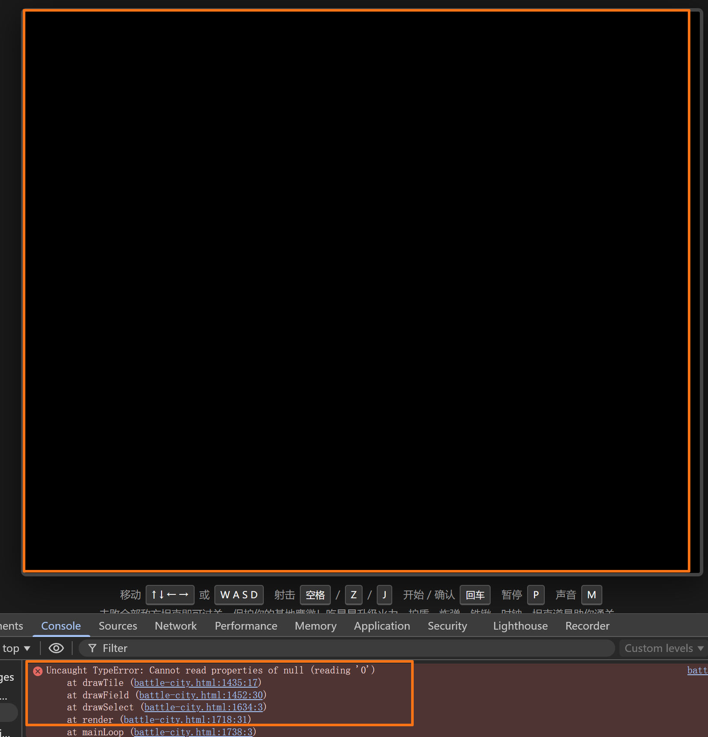708x737 pixels.
Task: Open the top execution context dropdown
Action: coord(16,648)
